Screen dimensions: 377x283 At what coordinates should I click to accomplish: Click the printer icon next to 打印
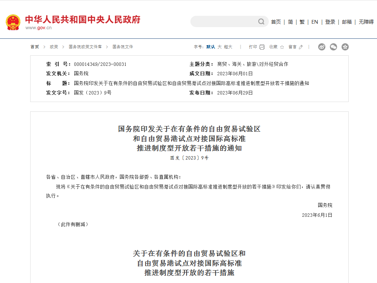262,47
